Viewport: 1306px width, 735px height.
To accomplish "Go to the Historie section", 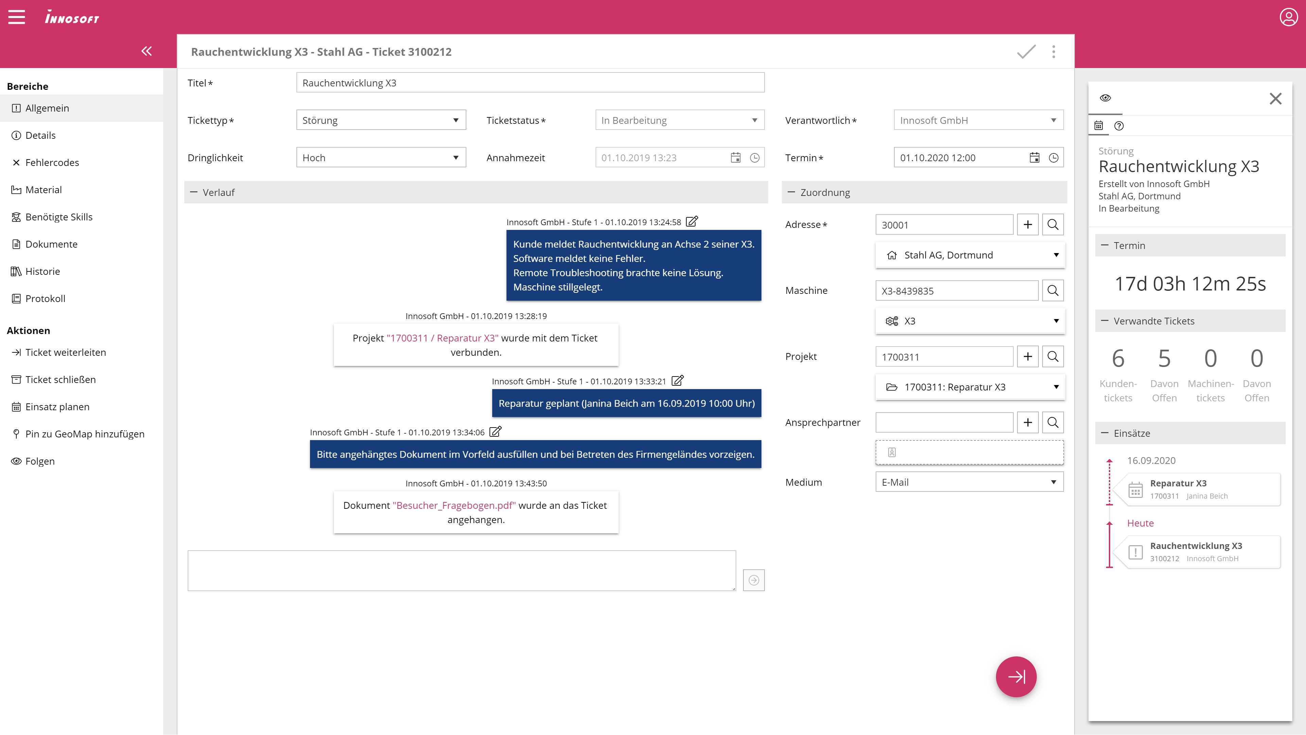I will click(x=42, y=271).
